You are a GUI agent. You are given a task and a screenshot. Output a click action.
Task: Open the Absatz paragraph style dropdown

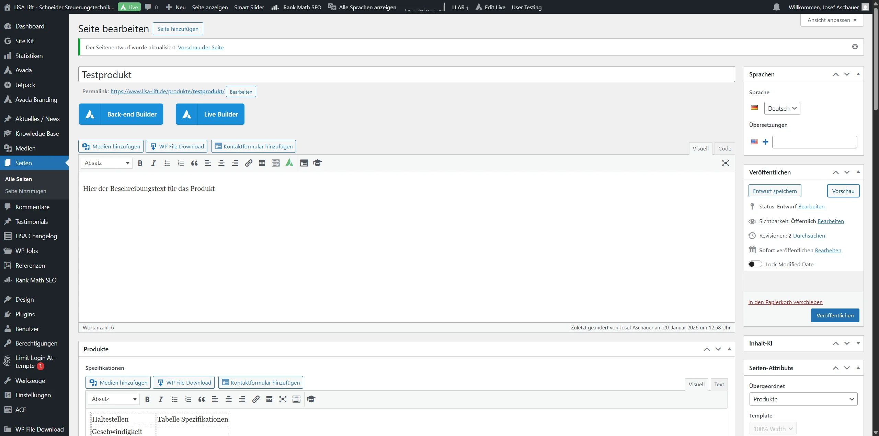[106, 163]
